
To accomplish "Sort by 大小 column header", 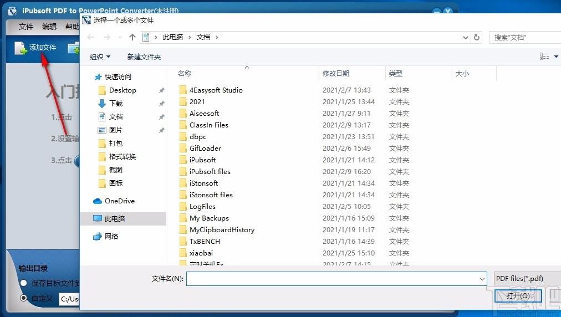I will tap(462, 73).
